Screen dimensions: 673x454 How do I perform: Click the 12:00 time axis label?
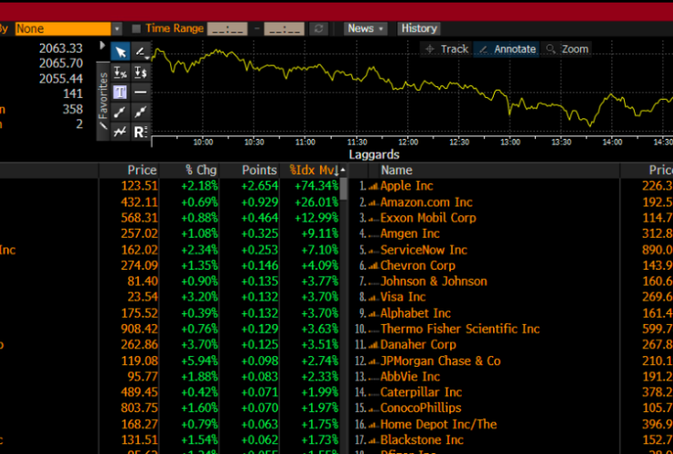click(407, 143)
